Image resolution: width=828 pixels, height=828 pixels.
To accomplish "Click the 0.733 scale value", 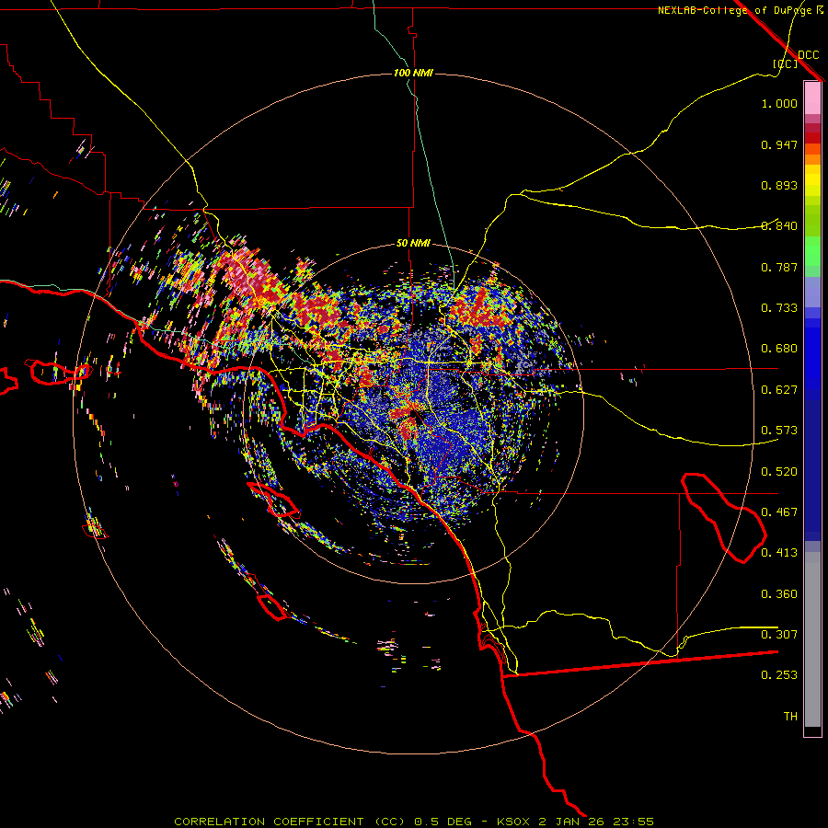I will [779, 308].
